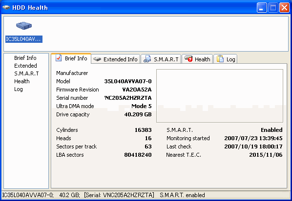
Task: Select Health in the sidebar list
Action: point(22,81)
